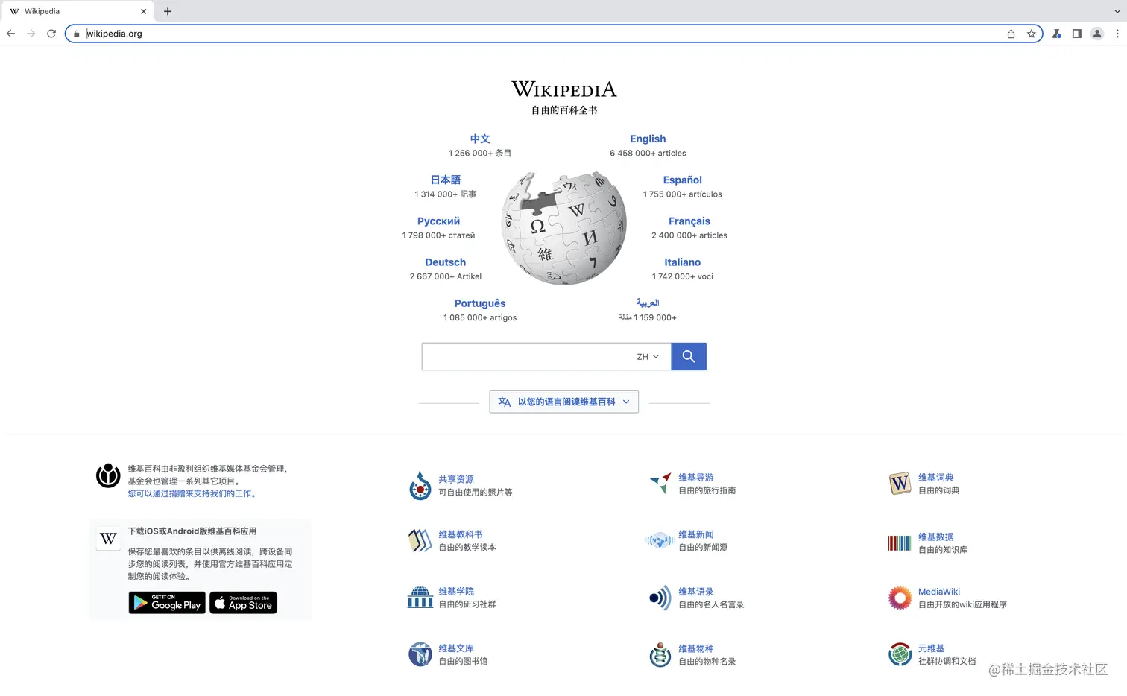Click the 维基新闻 text link
Image resolution: width=1127 pixels, height=696 pixels.
(696, 534)
